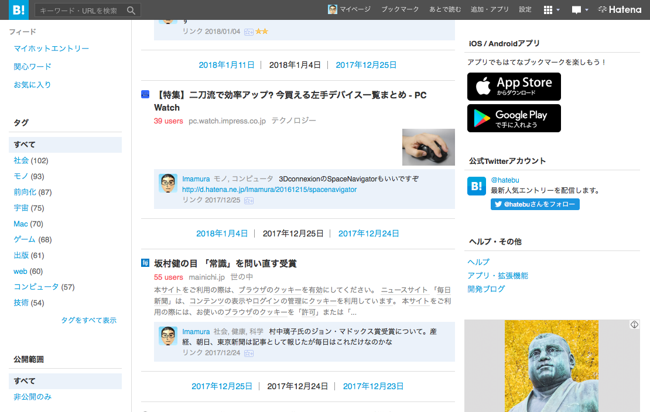Open マイホットエントリー feed
Image resolution: width=650 pixels, height=412 pixels.
point(51,49)
